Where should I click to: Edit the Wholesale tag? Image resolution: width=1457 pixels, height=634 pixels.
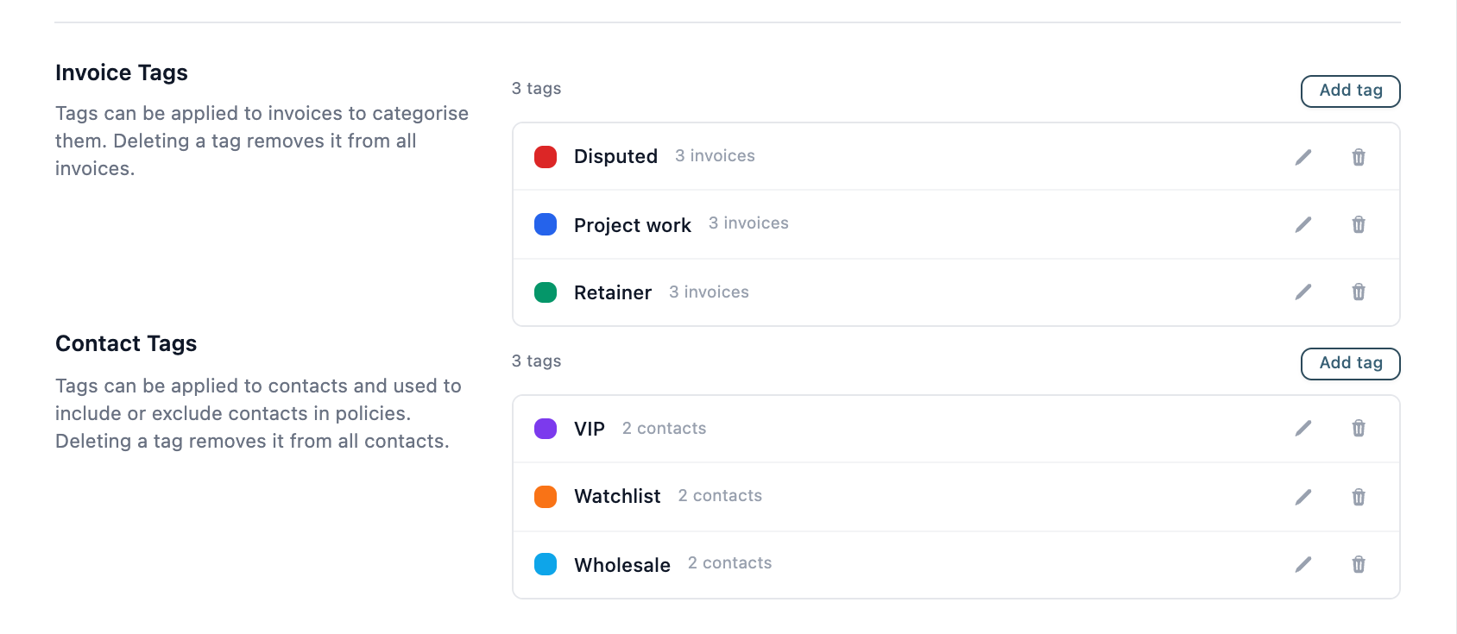1303,564
